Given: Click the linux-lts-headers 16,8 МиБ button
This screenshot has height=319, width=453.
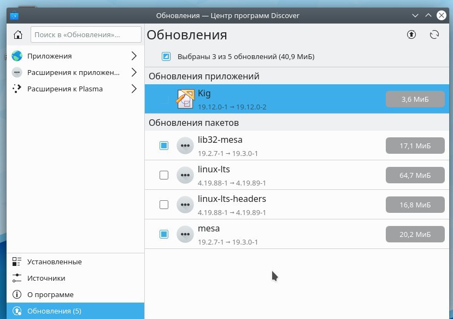Looking at the screenshot, I should (x=415, y=205).
